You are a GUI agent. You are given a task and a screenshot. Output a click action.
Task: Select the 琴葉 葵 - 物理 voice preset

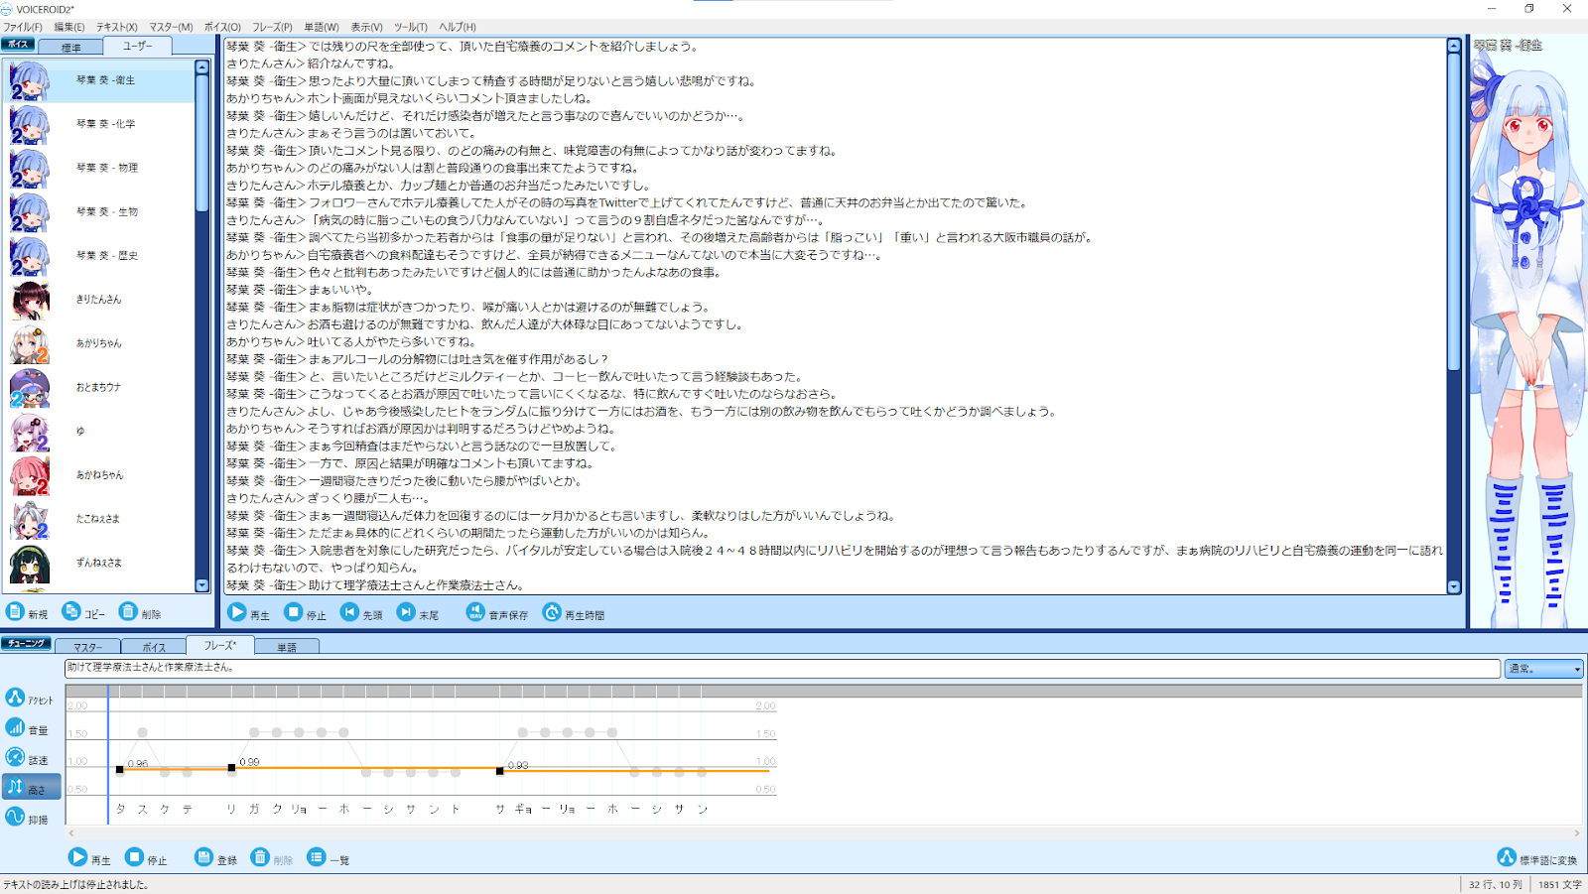[99, 168]
